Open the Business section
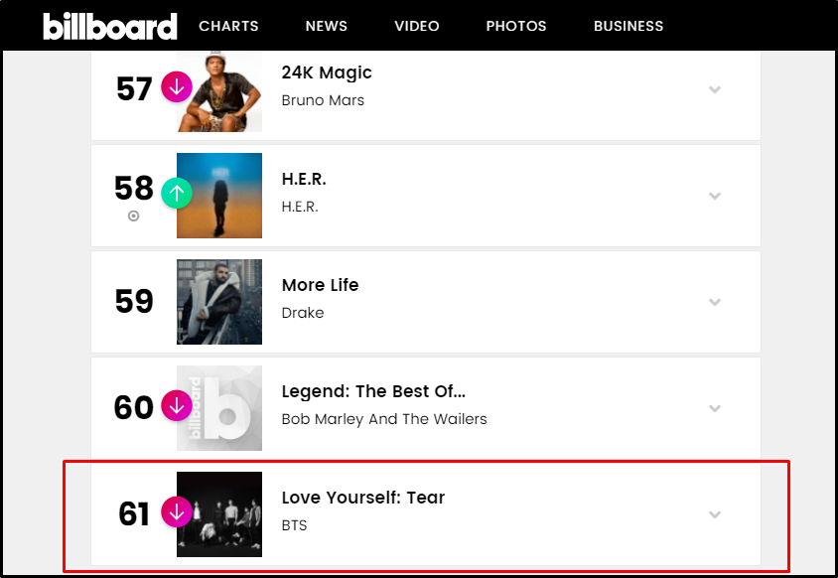838x578 pixels. (x=628, y=26)
